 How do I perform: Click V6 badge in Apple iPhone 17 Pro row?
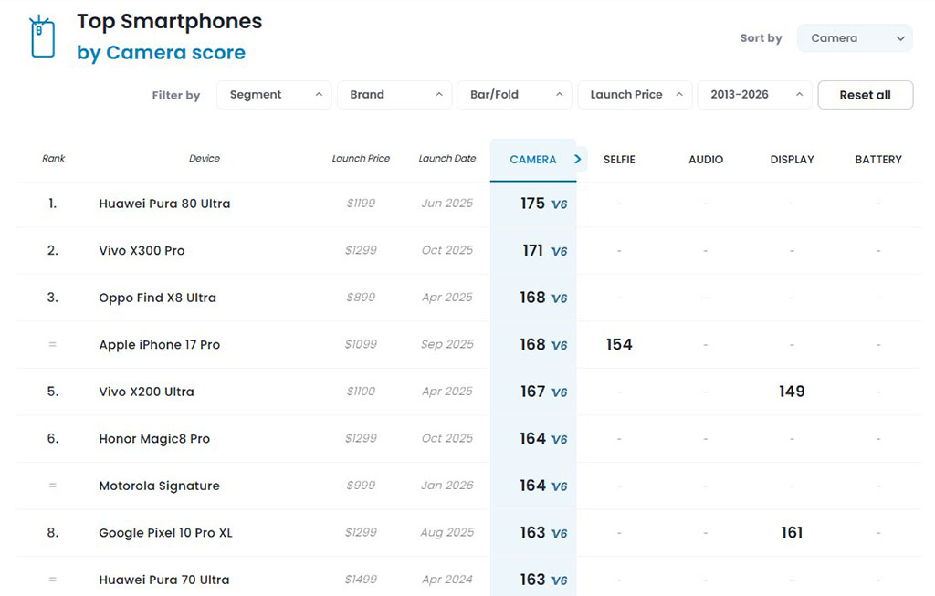[559, 345]
